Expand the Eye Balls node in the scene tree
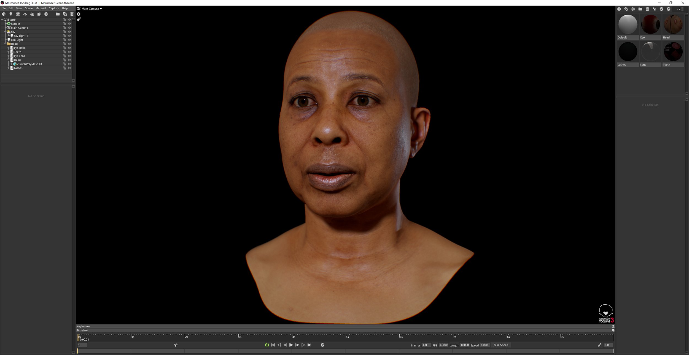This screenshot has height=355, width=689. [8, 48]
